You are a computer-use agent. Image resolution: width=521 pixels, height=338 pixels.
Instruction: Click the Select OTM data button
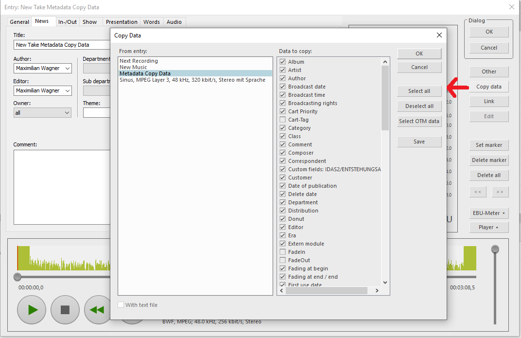pos(419,122)
